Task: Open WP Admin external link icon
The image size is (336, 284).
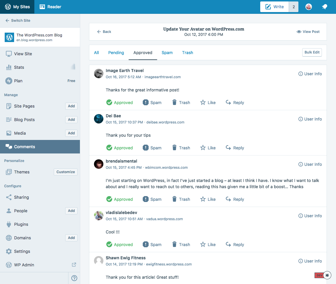Action: 74,265
